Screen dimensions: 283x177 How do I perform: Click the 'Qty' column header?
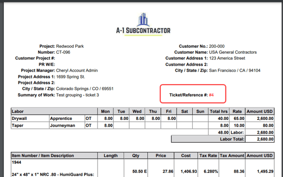136,156
